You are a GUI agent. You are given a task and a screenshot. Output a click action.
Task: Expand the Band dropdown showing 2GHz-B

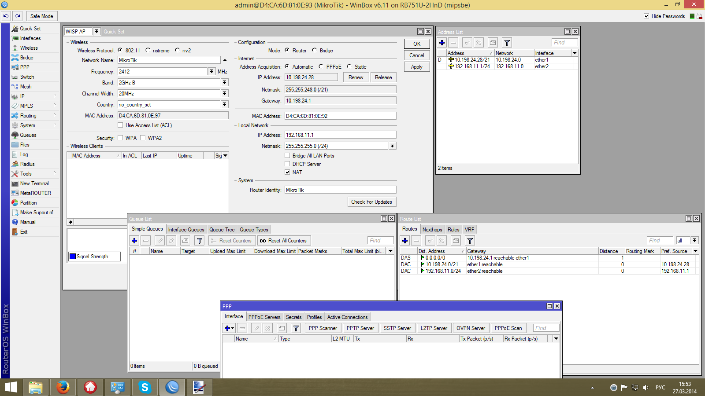click(x=225, y=83)
